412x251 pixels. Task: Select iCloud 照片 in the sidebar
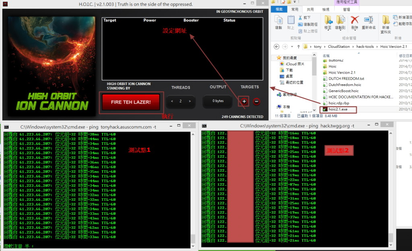click(x=292, y=64)
